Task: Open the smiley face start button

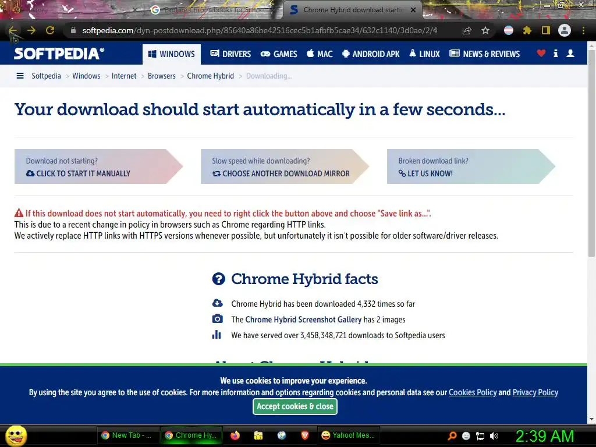Action: pos(16,435)
